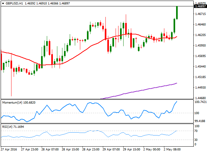Select the price axis label 1.45695

click(x=200, y=56)
